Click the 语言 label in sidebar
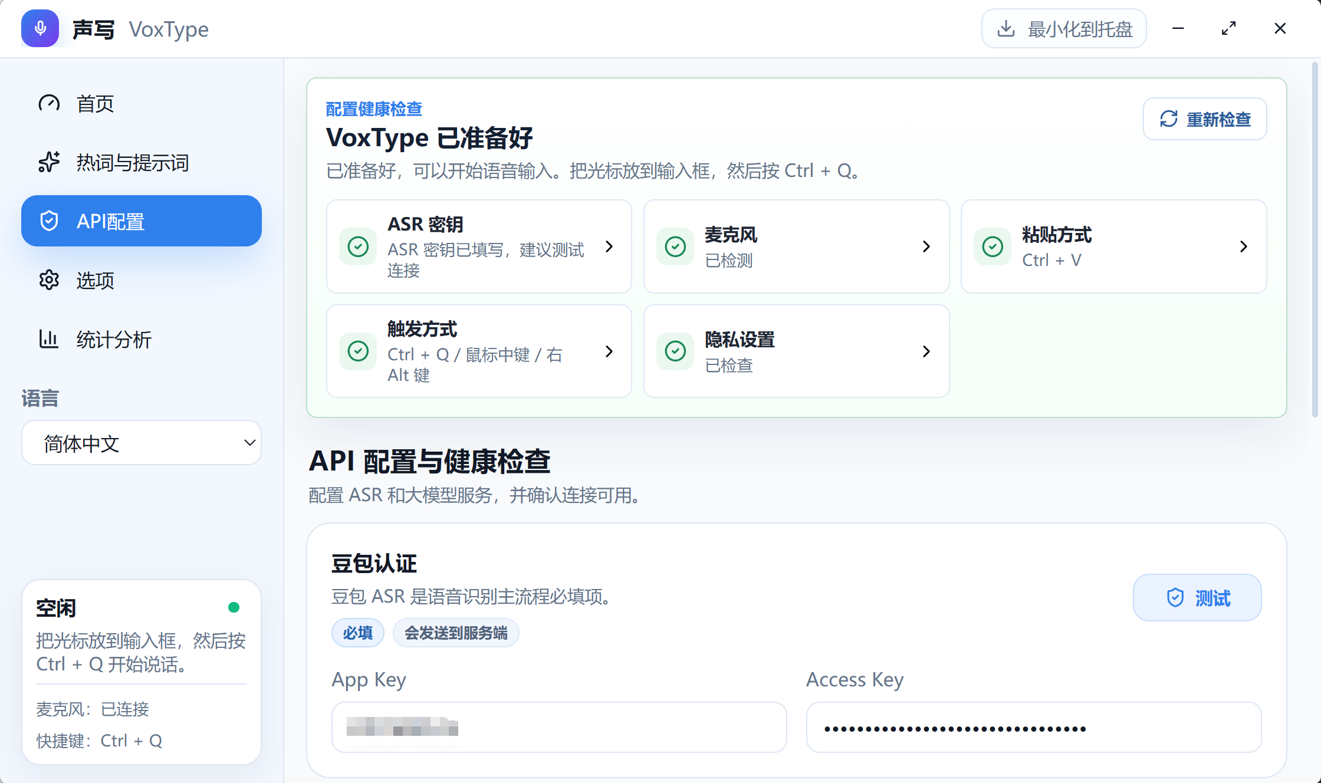Screen dimensions: 1321x783 coord(40,399)
